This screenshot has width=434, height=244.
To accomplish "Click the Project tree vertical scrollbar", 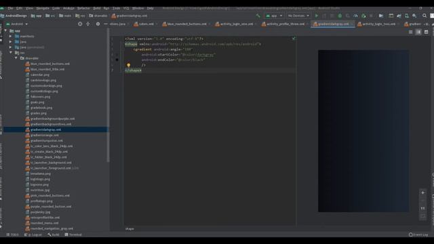I will [x=108, y=96].
